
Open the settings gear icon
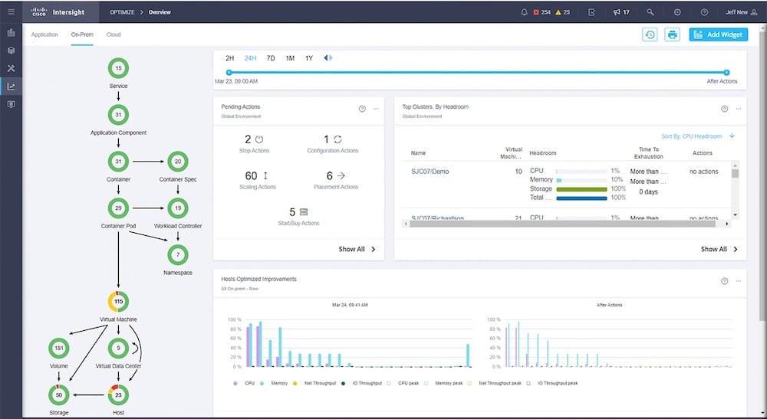click(677, 12)
